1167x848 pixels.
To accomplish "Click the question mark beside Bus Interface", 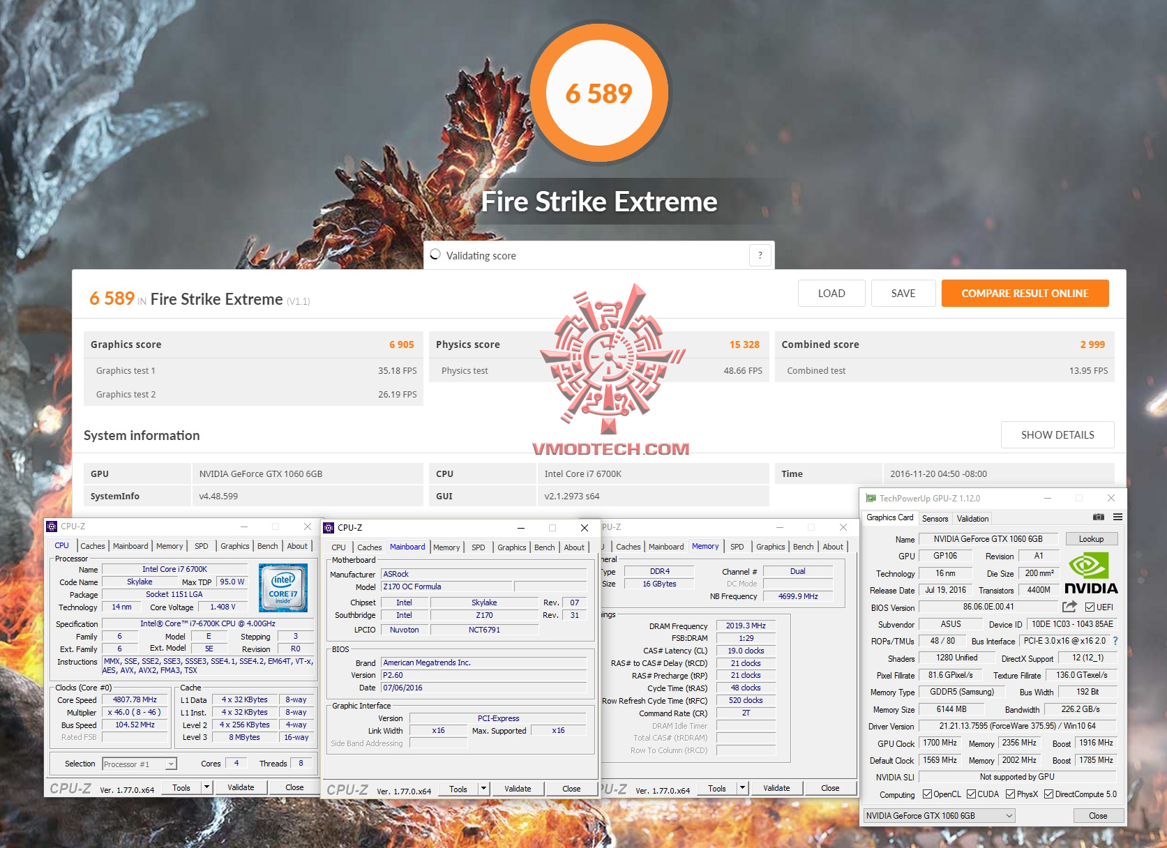I will (1117, 641).
